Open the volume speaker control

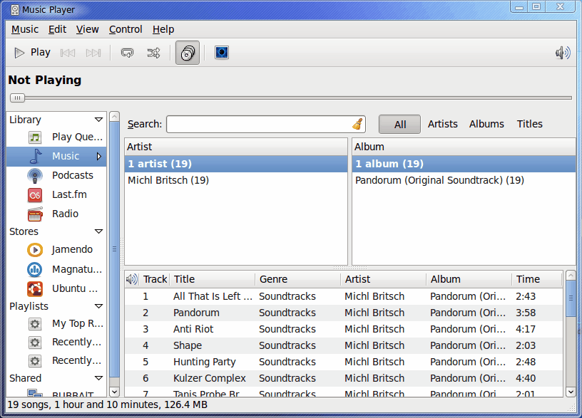click(x=563, y=53)
